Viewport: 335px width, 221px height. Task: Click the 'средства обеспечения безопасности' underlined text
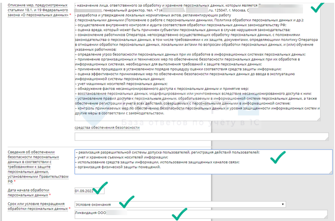[107, 128]
